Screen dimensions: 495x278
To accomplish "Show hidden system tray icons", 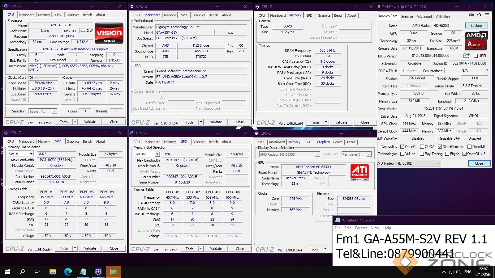I will coord(444,272).
